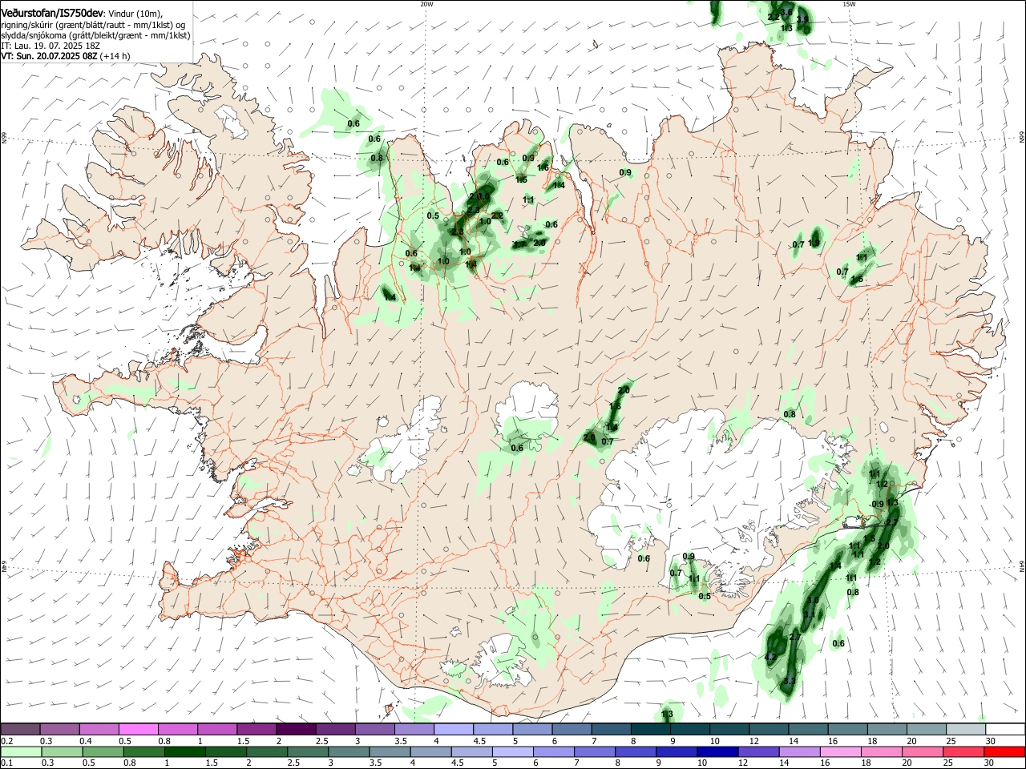1026x769 pixels.
Task: Select the lower legend swatch between 4 and 4.5
Action: [x=430, y=751]
